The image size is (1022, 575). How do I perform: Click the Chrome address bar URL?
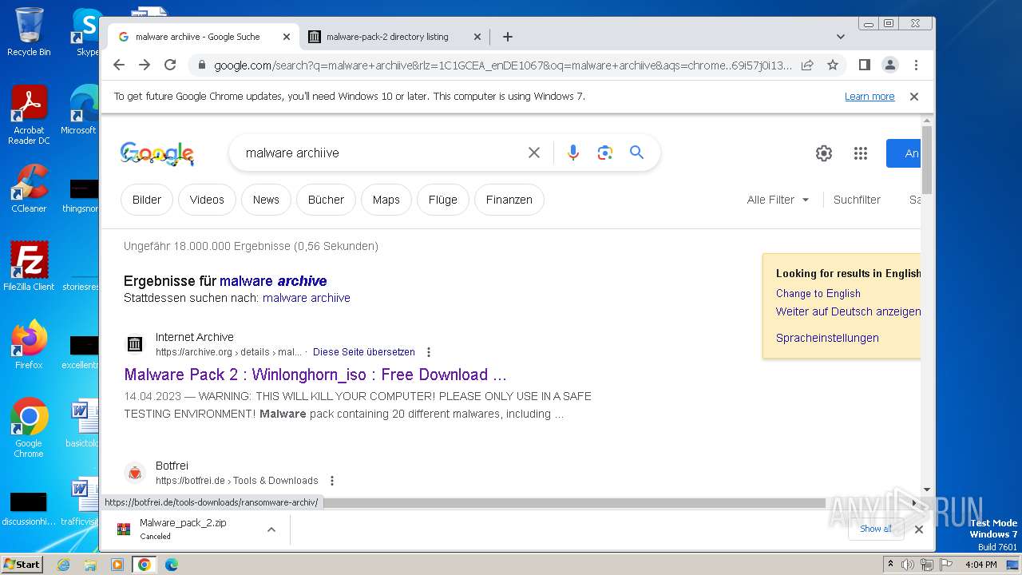pyautogui.click(x=503, y=65)
